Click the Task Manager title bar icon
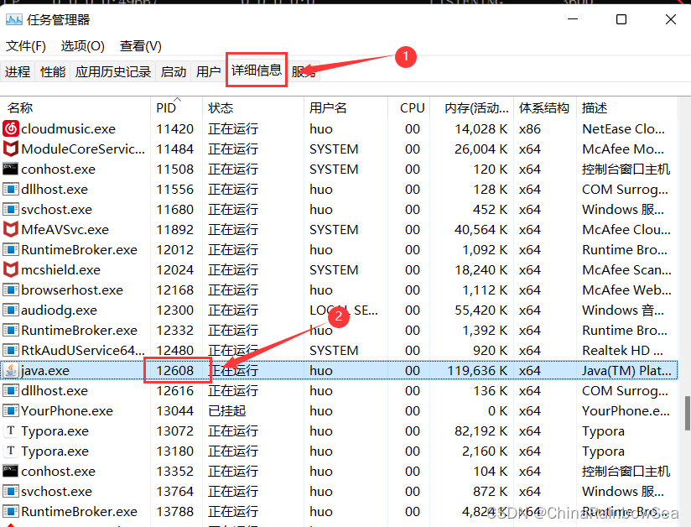691x527 pixels. point(13,19)
